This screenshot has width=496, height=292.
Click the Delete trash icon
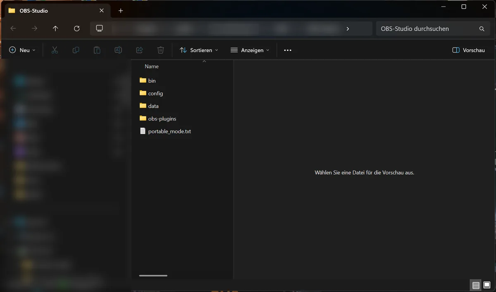pyautogui.click(x=160, y=50)
